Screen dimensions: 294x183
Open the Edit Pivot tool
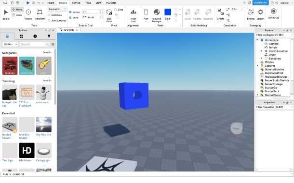tap(109, 15)
